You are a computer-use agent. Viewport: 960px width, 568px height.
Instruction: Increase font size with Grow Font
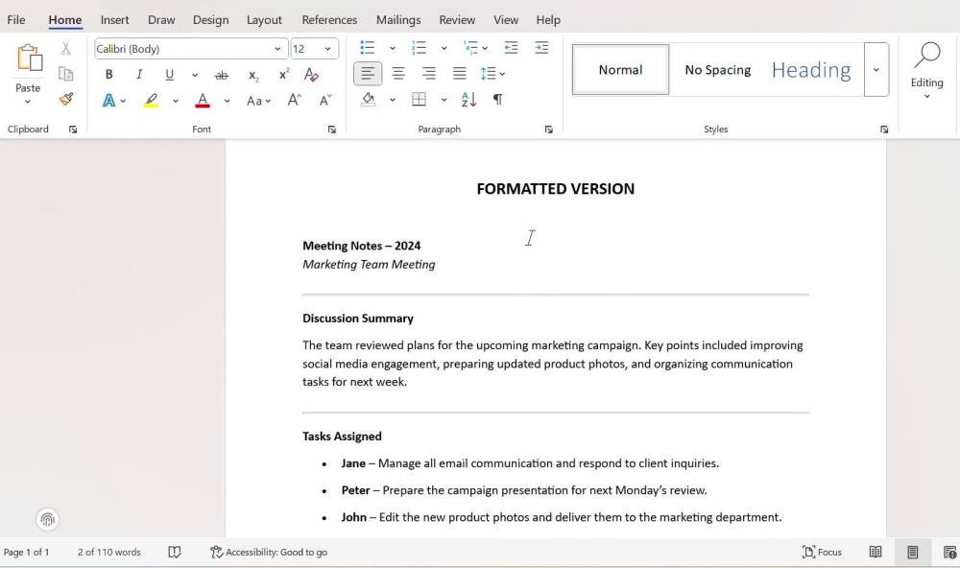(294, 101)
